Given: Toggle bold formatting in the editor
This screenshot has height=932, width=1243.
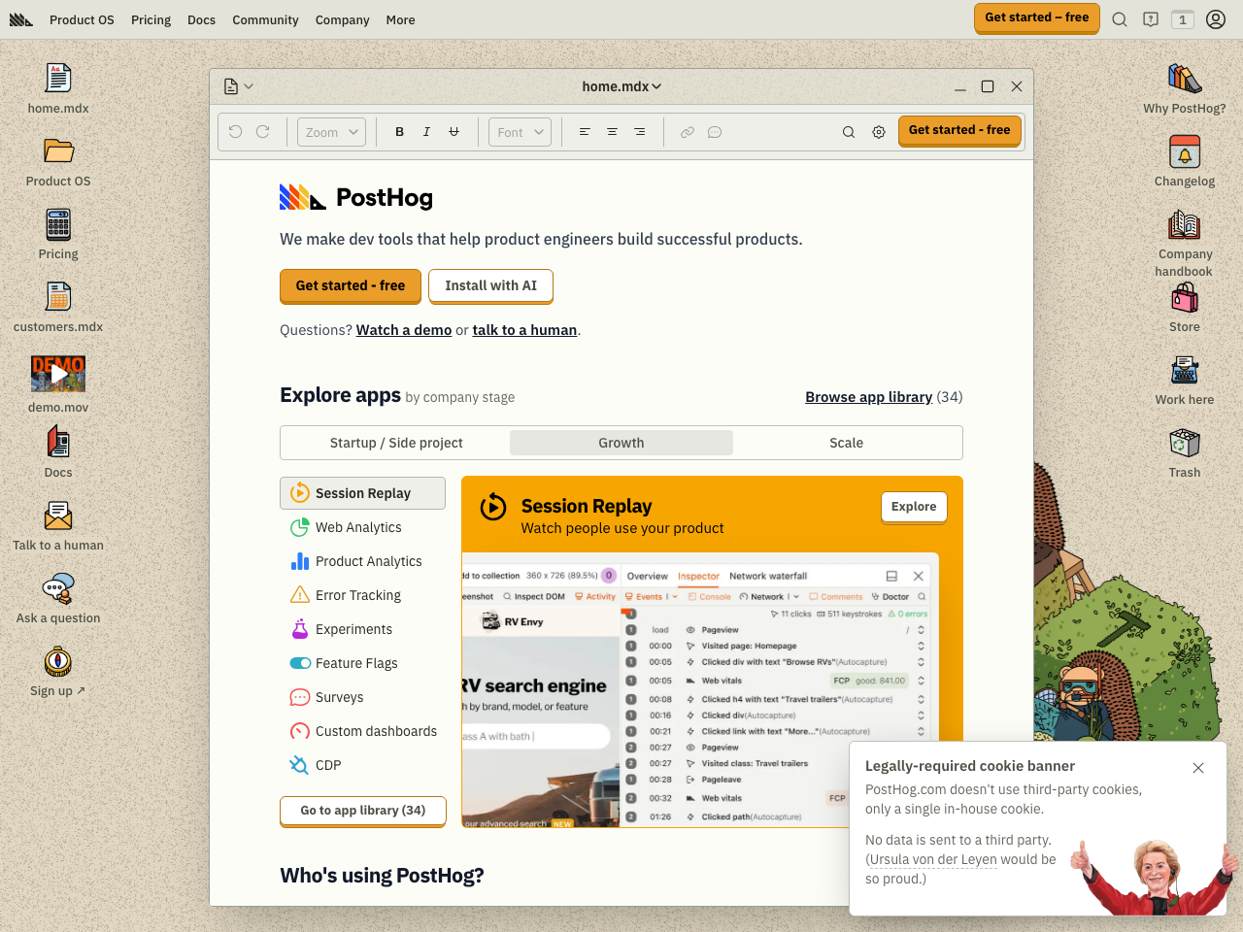Looking at the screenshot, I should click(399, 131).
